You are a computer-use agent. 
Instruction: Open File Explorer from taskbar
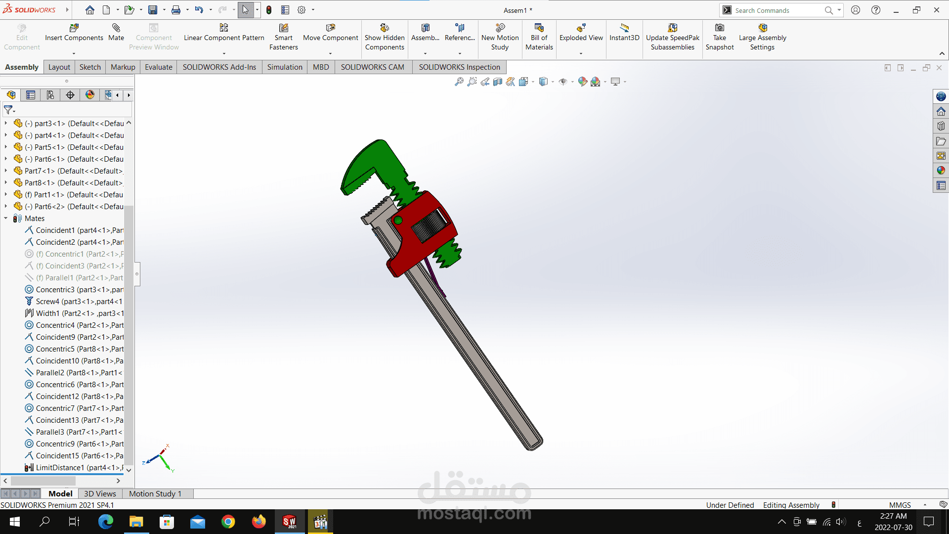click(136, 522)
